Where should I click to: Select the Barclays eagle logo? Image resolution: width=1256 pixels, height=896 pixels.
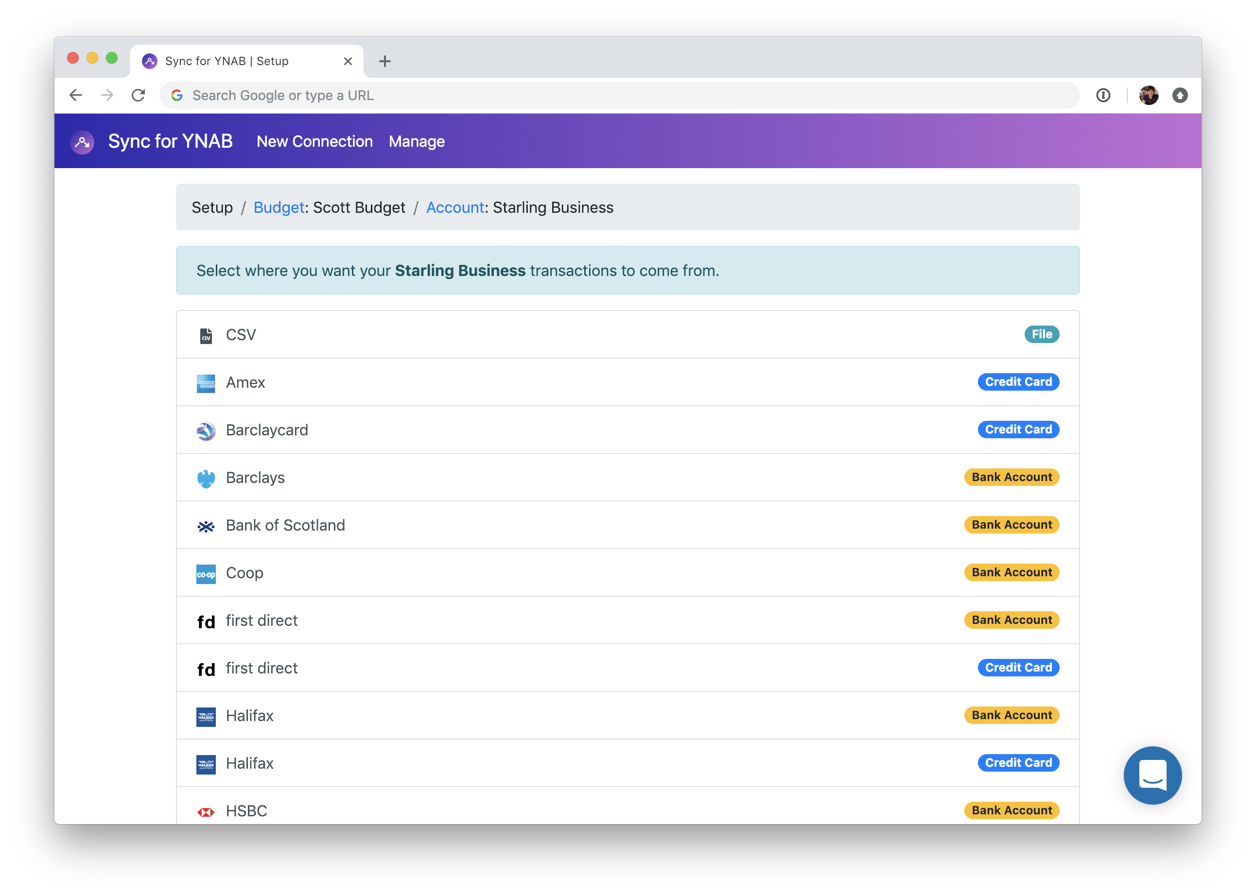[206, 478]
